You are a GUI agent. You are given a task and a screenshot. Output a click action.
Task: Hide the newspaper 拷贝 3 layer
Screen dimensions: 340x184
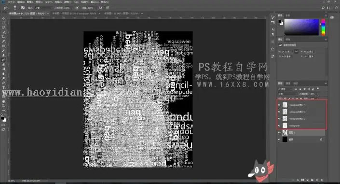click(279, 112)
